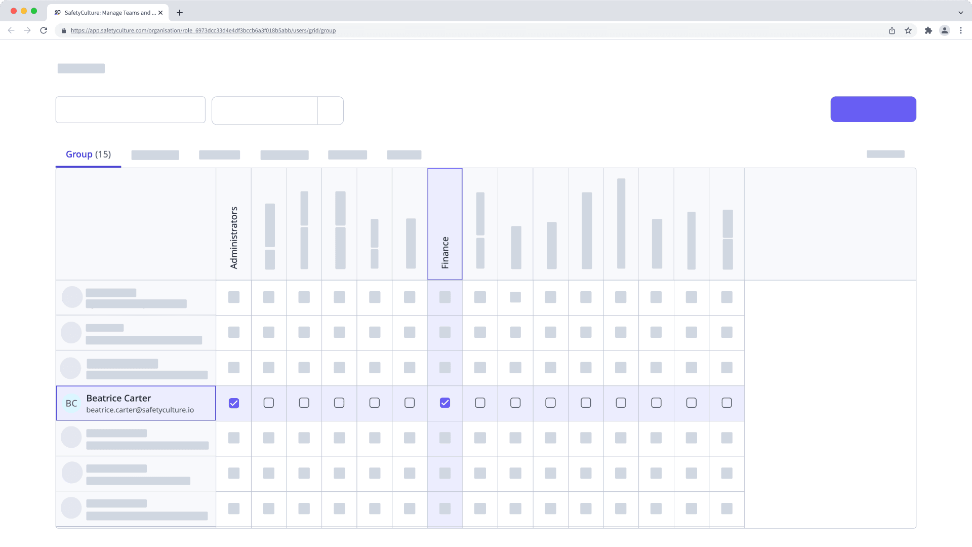The image size is (972, 547).
Task: Click the forward navigation arrow
Action: pyautogui.click(x=27, y=30)
